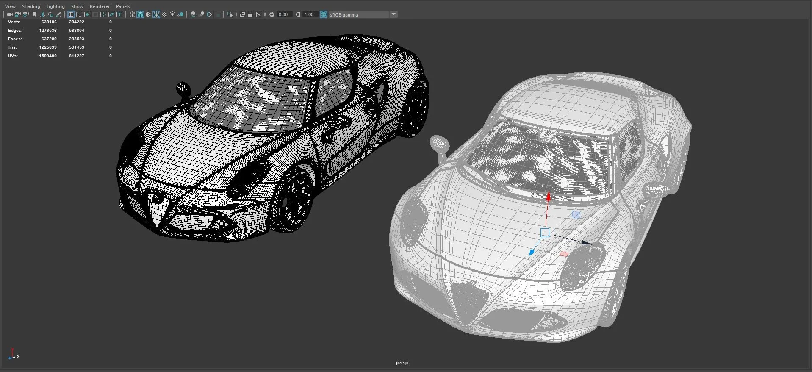Toggle Wireframe on Shaded icon
This screenshot has height=372, width=812.
tap(156, 14)
